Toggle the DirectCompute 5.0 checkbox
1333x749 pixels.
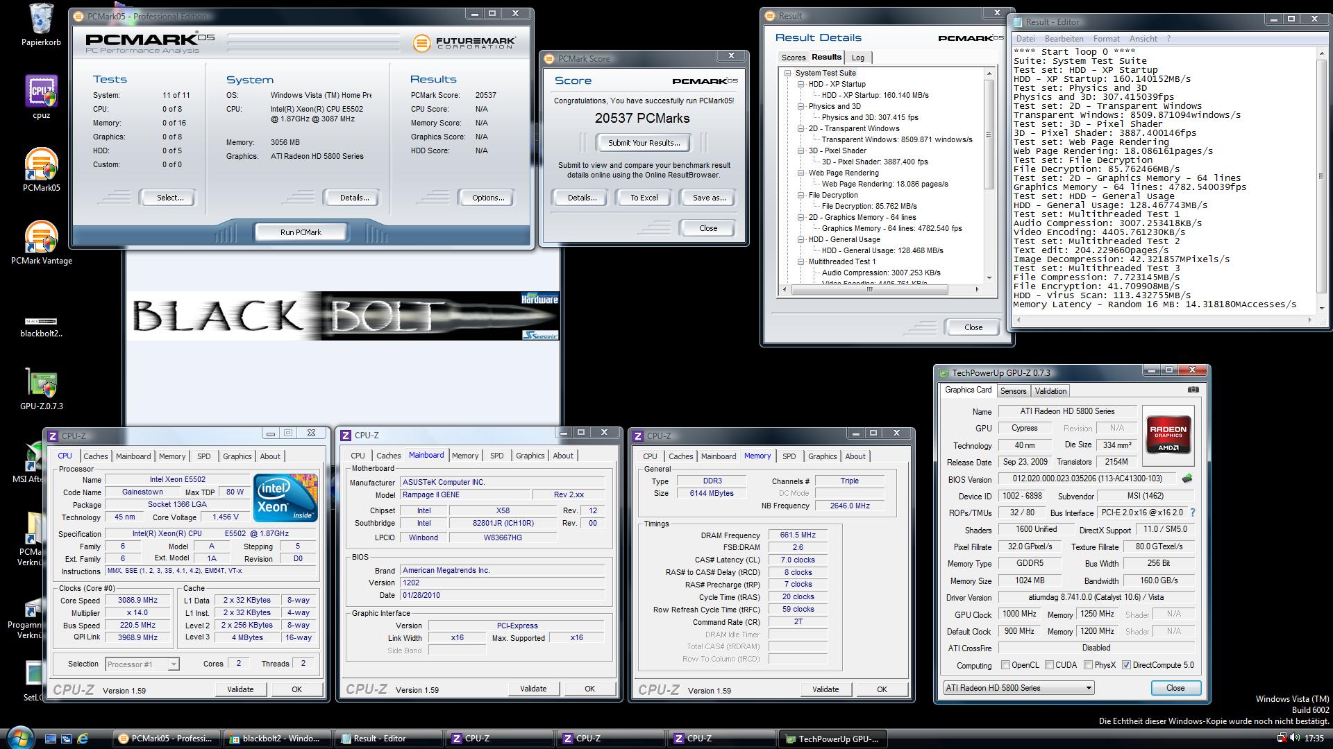pos(1126,665)
